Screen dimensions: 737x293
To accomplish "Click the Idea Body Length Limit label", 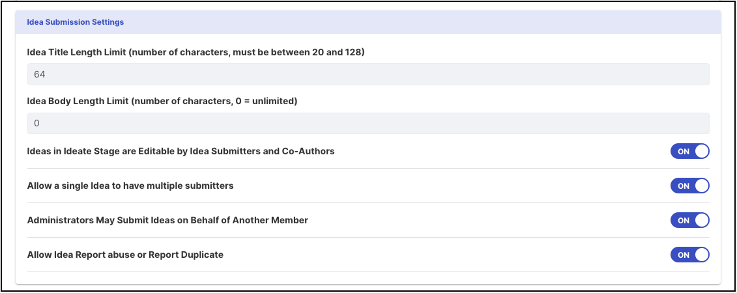I will coord(162,101).
